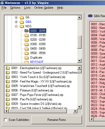Click the Duplicate folder icon
This screenshot has width=105, height=129.
click(x=27, y=58)
